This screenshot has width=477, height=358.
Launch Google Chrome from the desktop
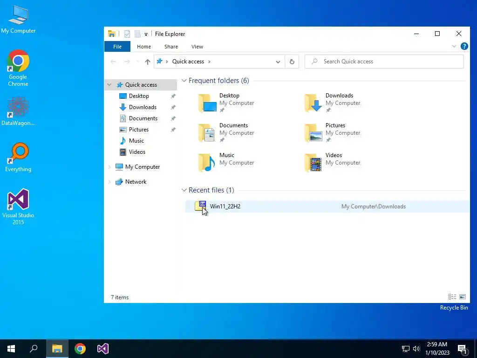pyautogui.click(x=18, y=68)
